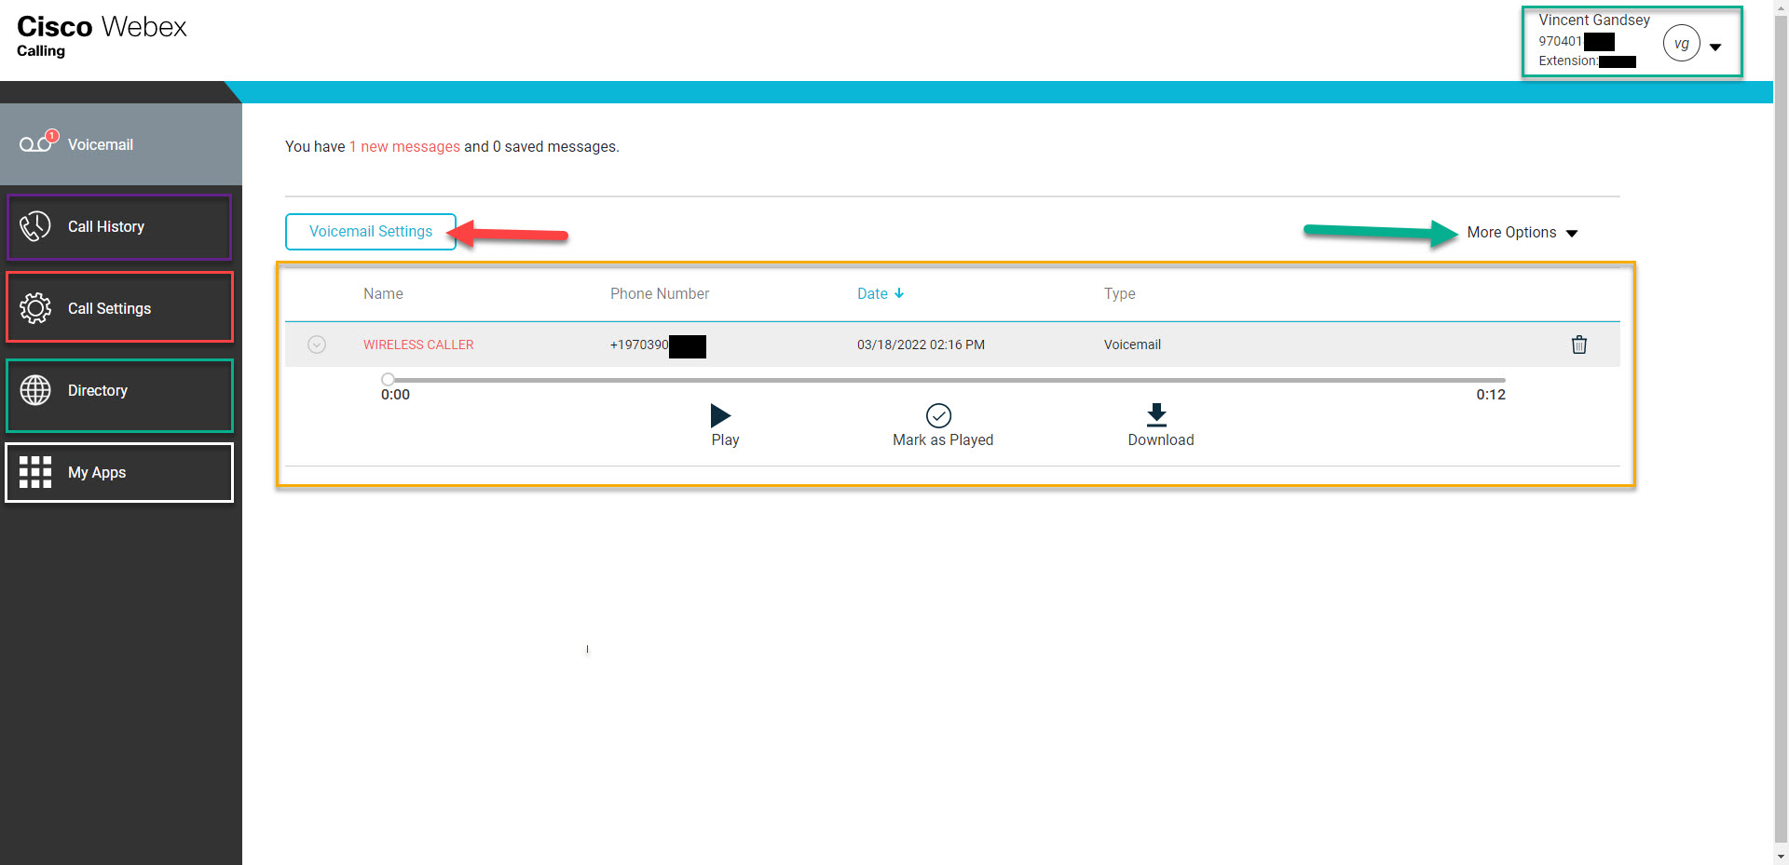
Task: Collapse the WIRELESS CALLER message row chevron
Action: 317,345
